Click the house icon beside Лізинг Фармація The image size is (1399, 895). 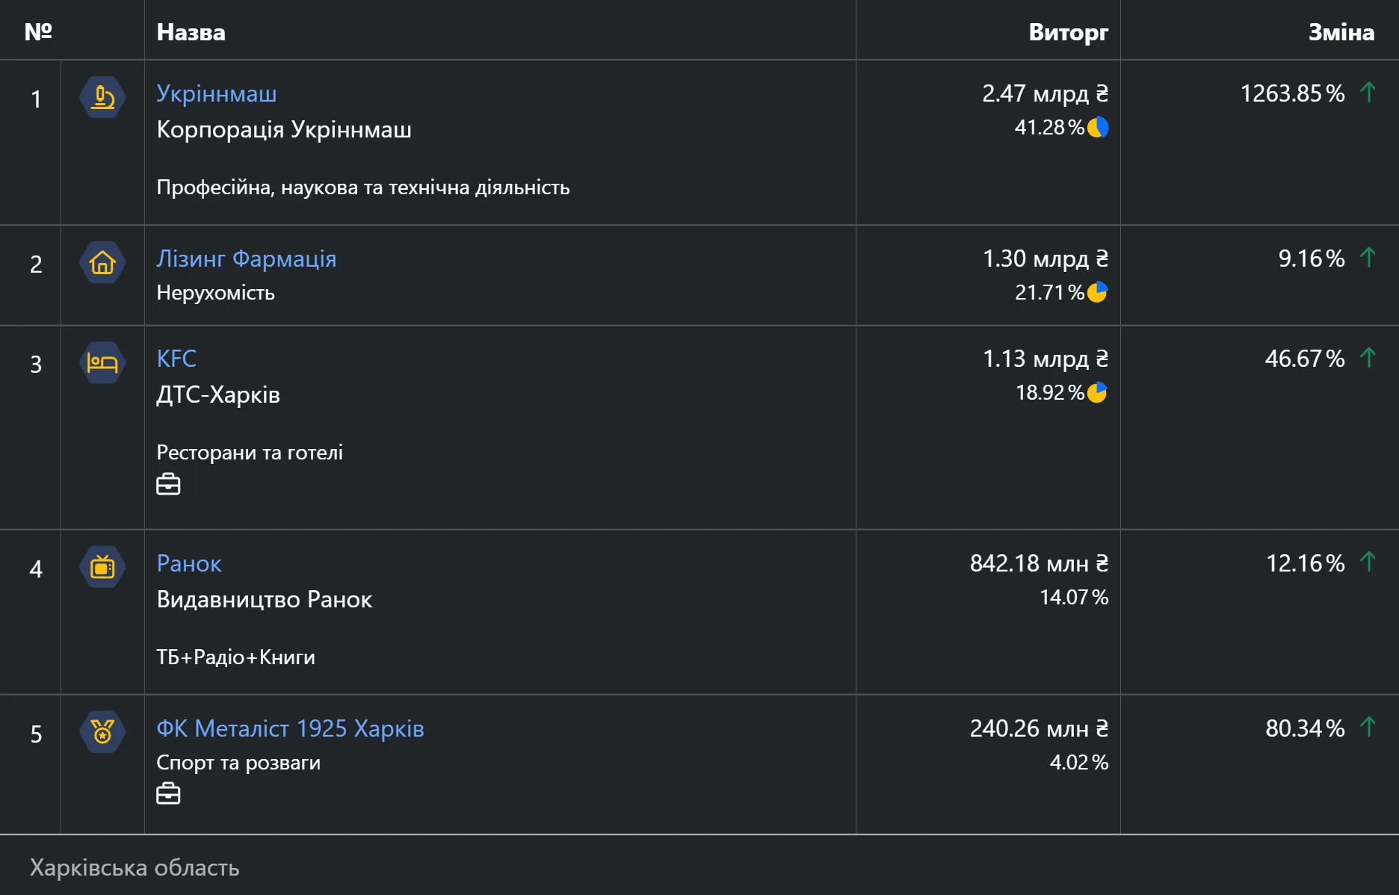coord(102,262)
